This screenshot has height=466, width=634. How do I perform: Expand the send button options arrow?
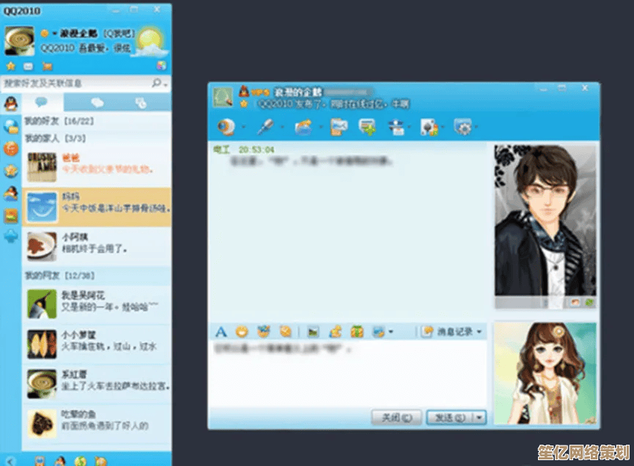click(479, 418)
